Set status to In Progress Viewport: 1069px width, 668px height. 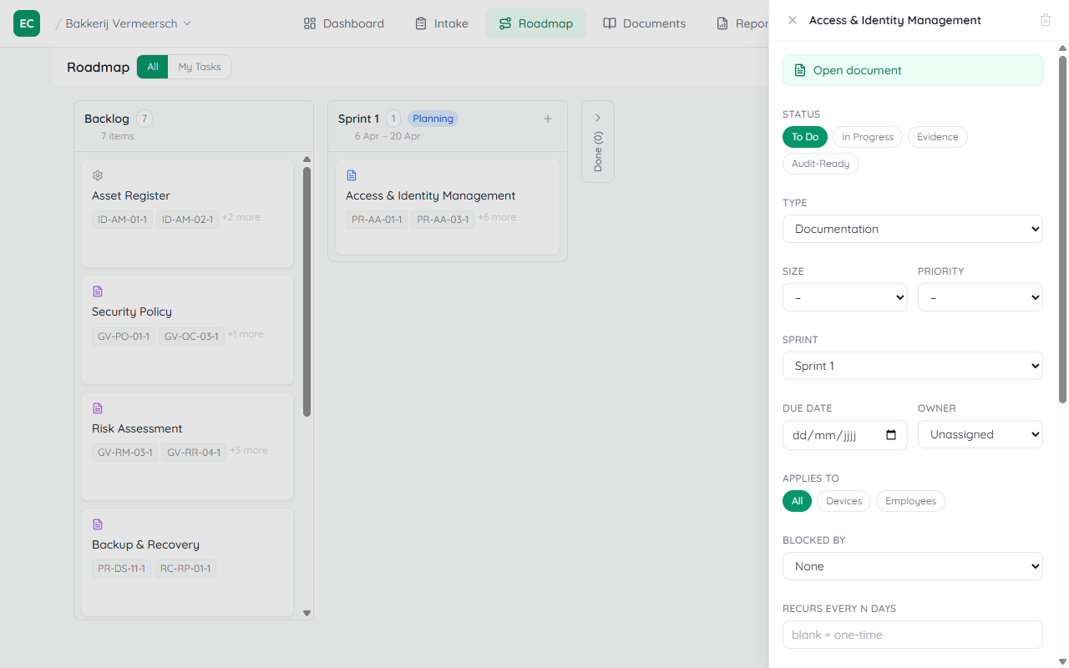[867, 137]
